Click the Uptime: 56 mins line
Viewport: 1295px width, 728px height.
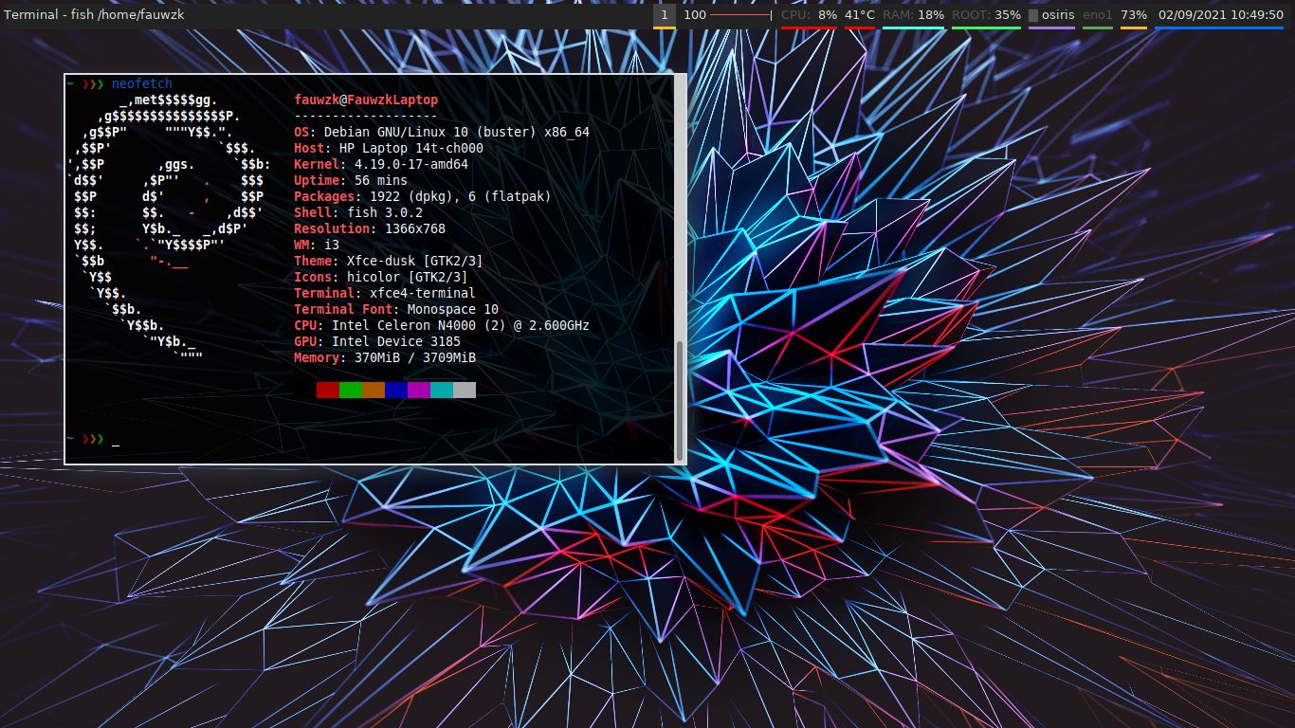pyautogui.click(x=351, y=180)
